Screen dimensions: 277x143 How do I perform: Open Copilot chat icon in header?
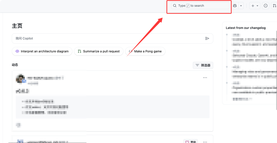click(235, 6)
